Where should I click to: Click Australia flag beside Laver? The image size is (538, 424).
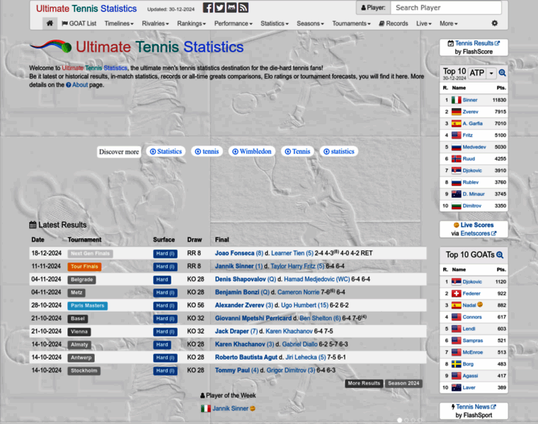pos(456,388)
